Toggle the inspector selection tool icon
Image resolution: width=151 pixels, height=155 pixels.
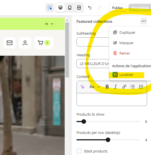click(x=50, y=8)
